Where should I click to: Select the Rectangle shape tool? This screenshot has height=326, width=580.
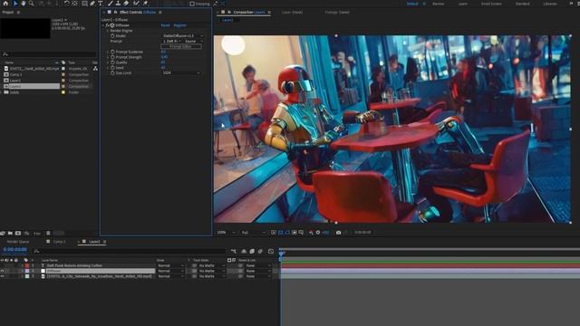84,4
